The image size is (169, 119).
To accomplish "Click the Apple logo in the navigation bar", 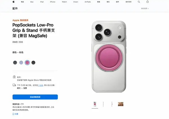I will tap(14, 2).
